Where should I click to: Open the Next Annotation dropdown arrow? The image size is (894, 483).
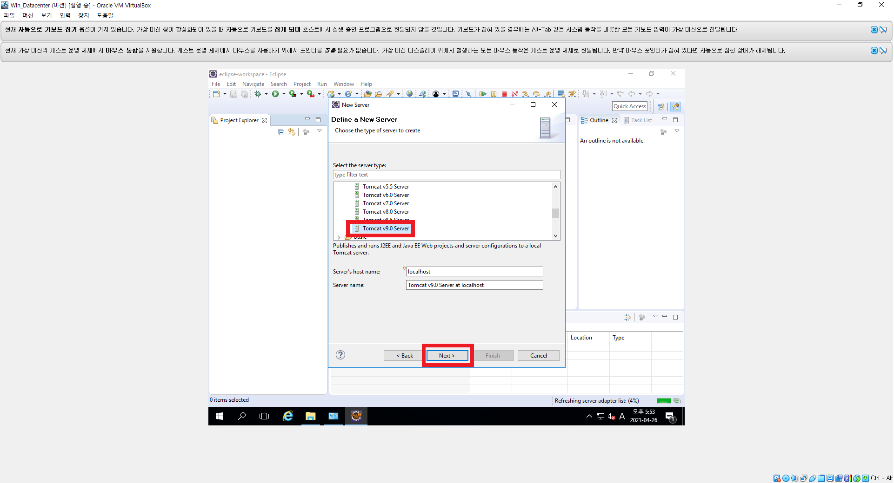[x=594, y=94]
